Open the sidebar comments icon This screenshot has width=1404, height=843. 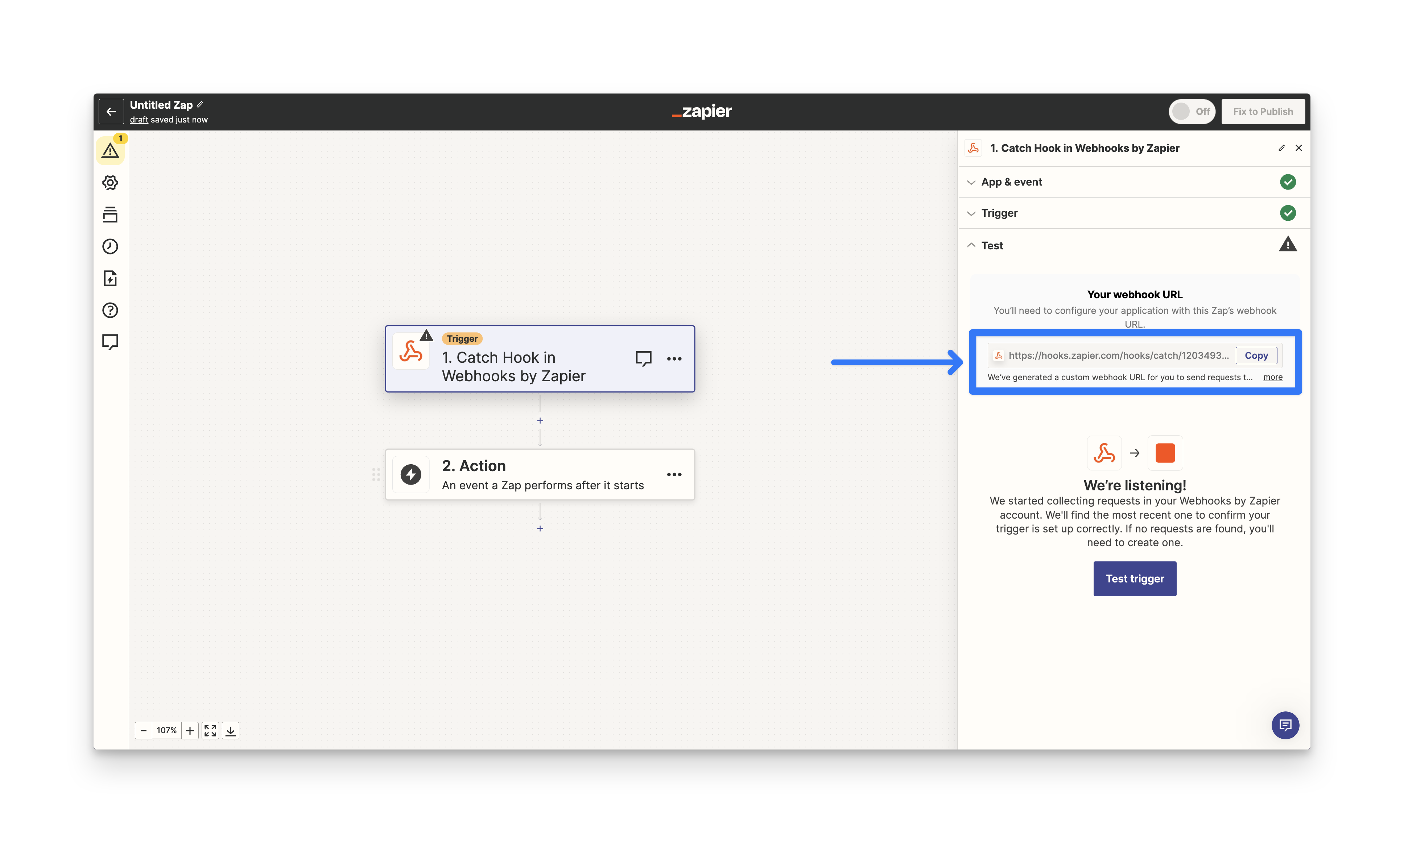(110, 341)
